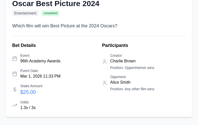198x125 pixels.
Task: Click the Participants heading
Action: (115, 45)
